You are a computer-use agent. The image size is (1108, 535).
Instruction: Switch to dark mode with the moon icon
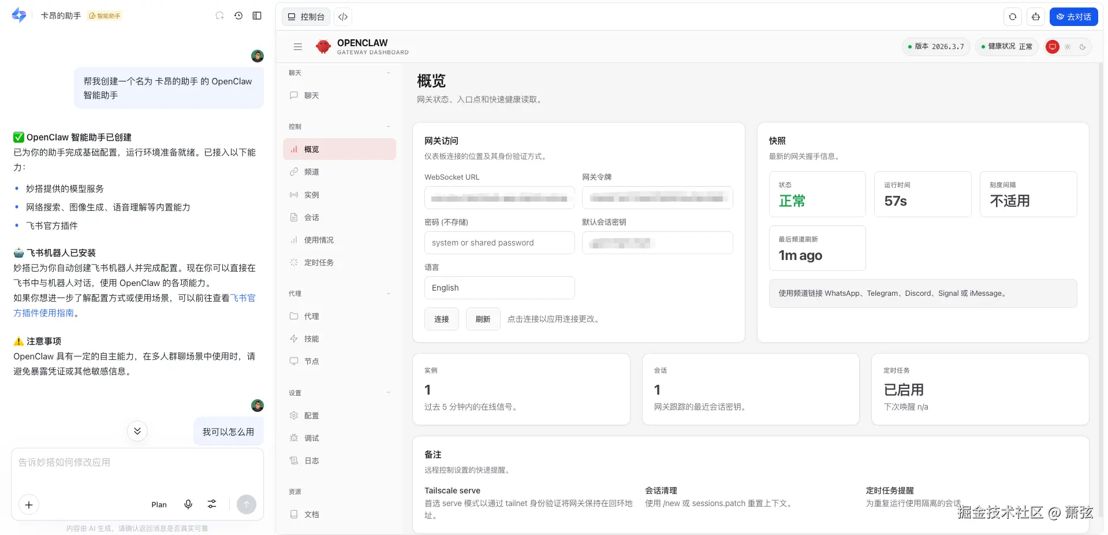(x=1083, y=47)
